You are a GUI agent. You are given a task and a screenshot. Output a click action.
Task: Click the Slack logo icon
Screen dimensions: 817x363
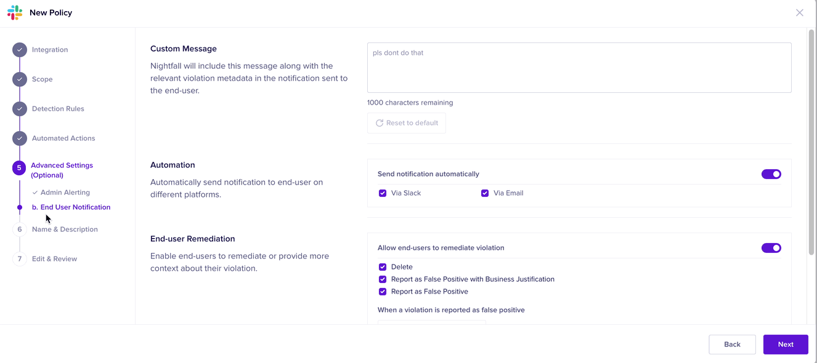click(x=15, y=13)
